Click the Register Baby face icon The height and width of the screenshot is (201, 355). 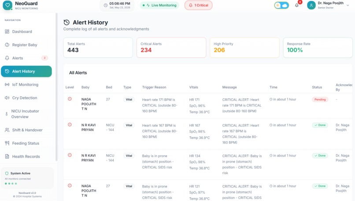click(x=7, y=45)
